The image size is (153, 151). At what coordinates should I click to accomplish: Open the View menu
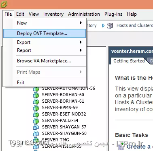(x=34, y=14)
